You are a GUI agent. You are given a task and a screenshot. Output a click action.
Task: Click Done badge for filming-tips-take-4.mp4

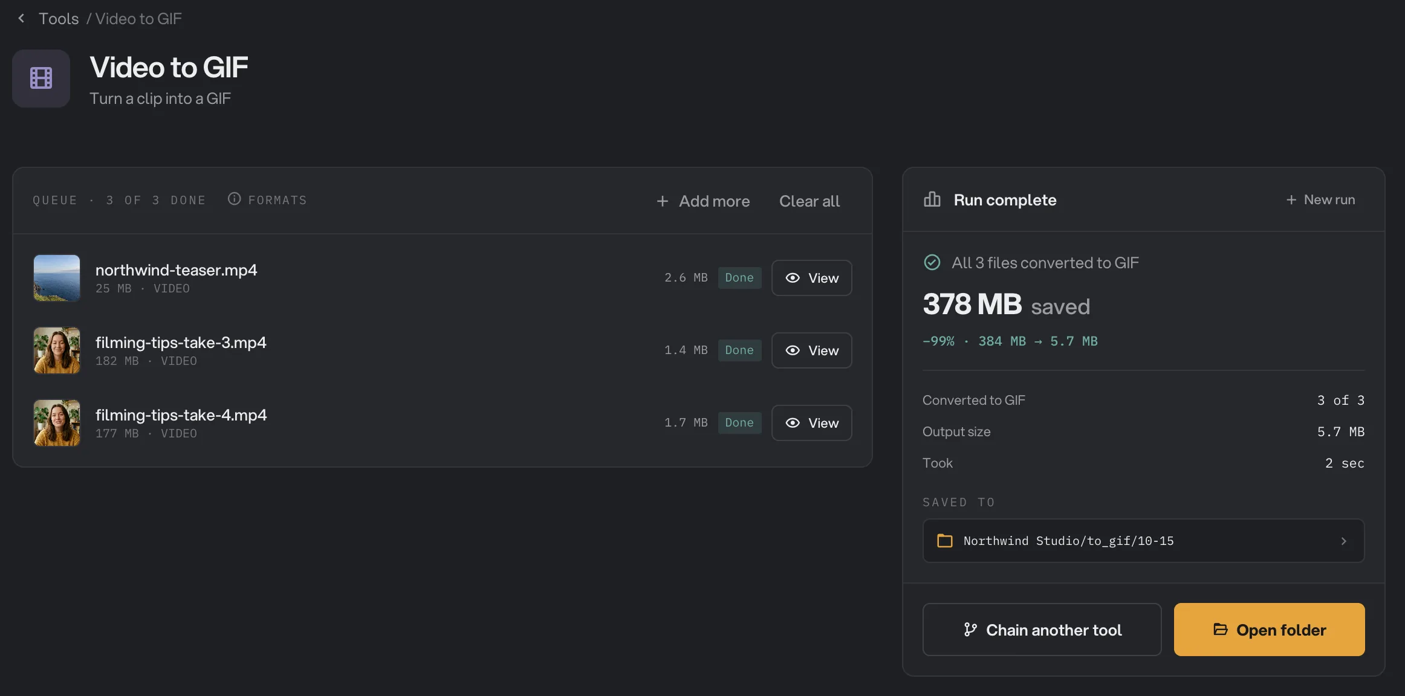point(739,423)
